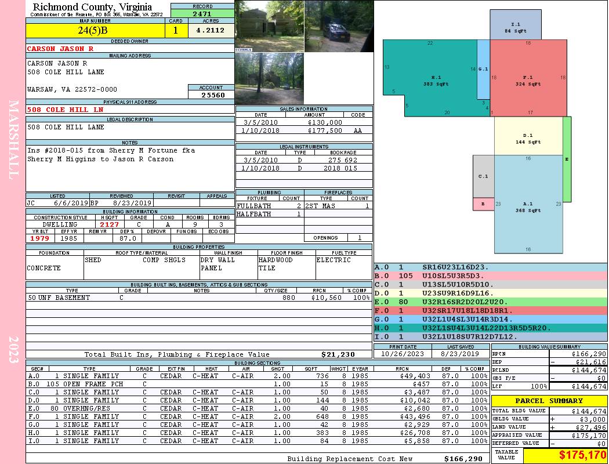This screenshot has height=464, width=609.
Task: Select CONCRETE foundation
Action: pyautogui.click(x=44, y=268)
